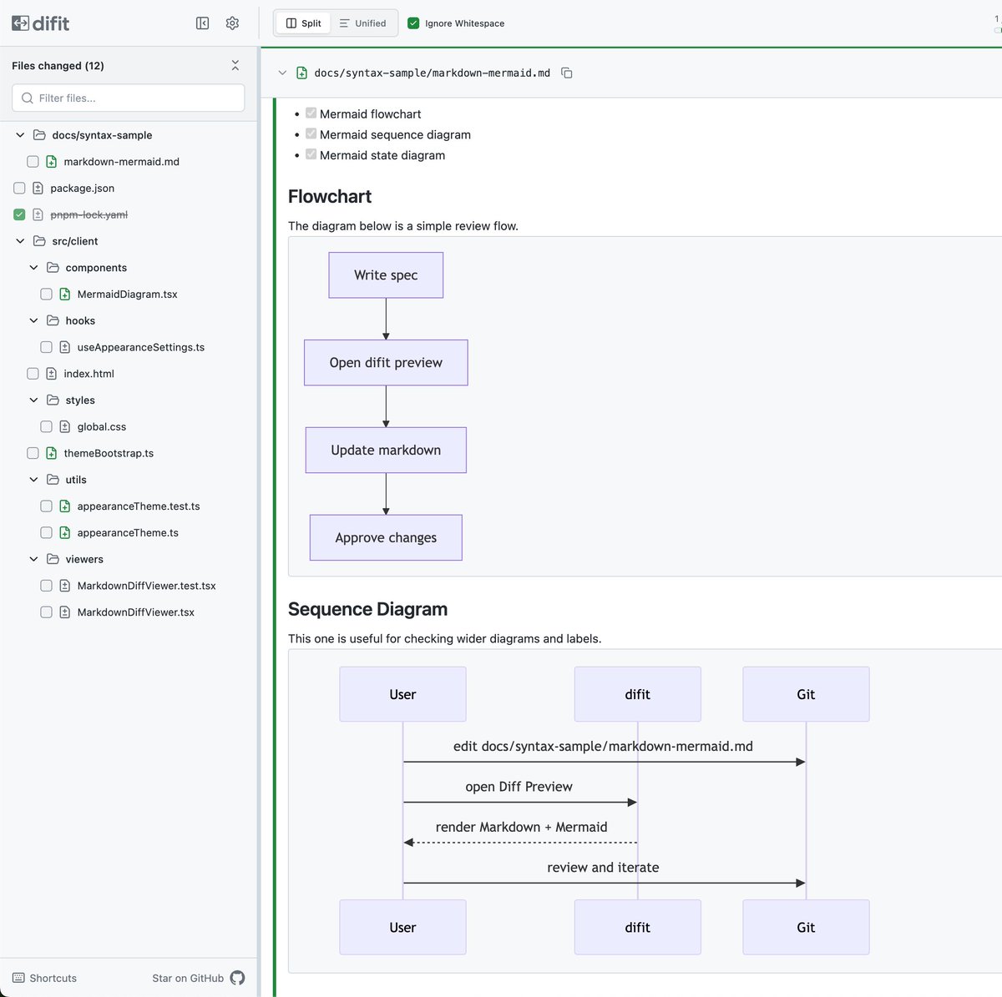The width and height of the screenshot is (1002, 997).
Task: Switch to Unified diff view
Action: (362, 23)
